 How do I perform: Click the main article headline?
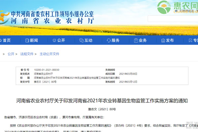coord(102,101)
